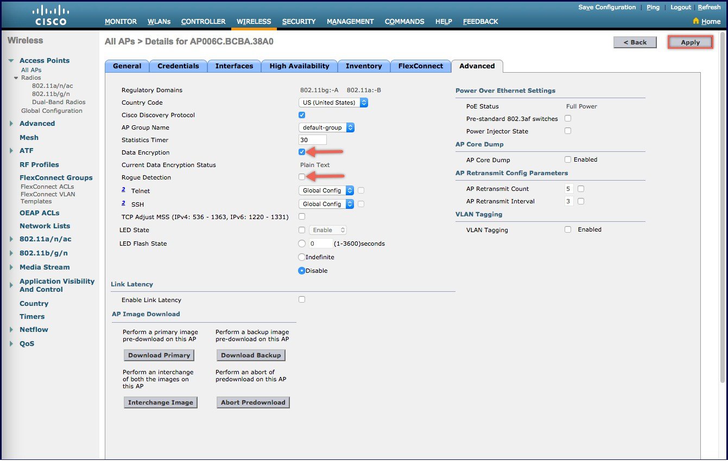
Task: Click the Back button
Action: [635, 42]
